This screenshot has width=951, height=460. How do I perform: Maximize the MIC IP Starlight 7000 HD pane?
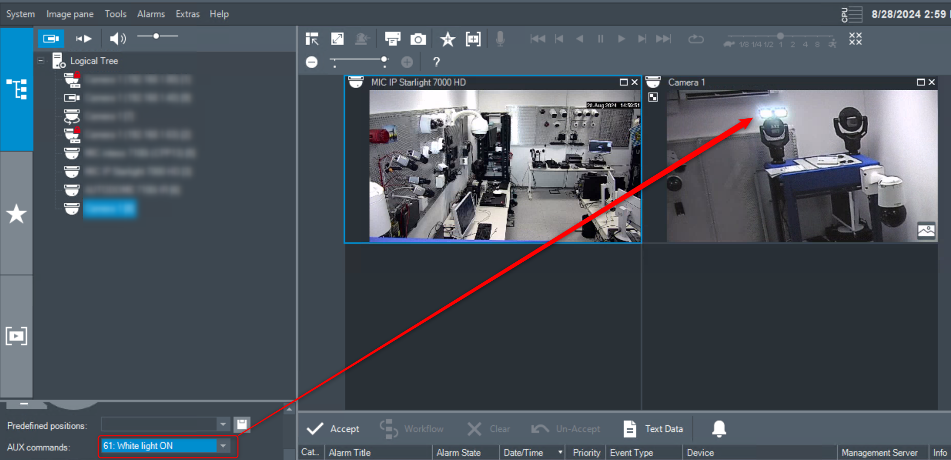(x=624, y=82)
